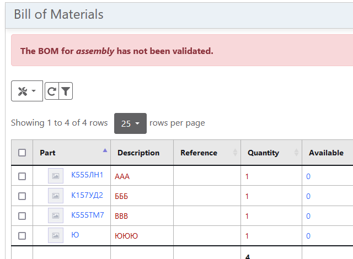Click description text ВВВ
The width and height of the screenshot is (353, 259).
(x=121, y=216)
